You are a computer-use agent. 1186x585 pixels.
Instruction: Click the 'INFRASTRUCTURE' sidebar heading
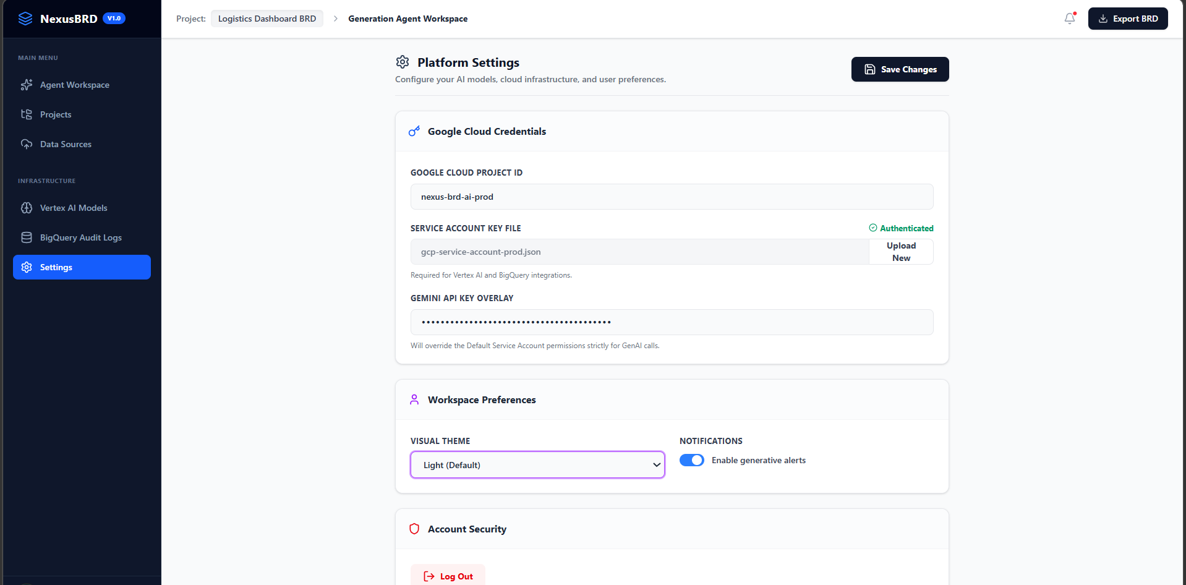pos(46,181)
